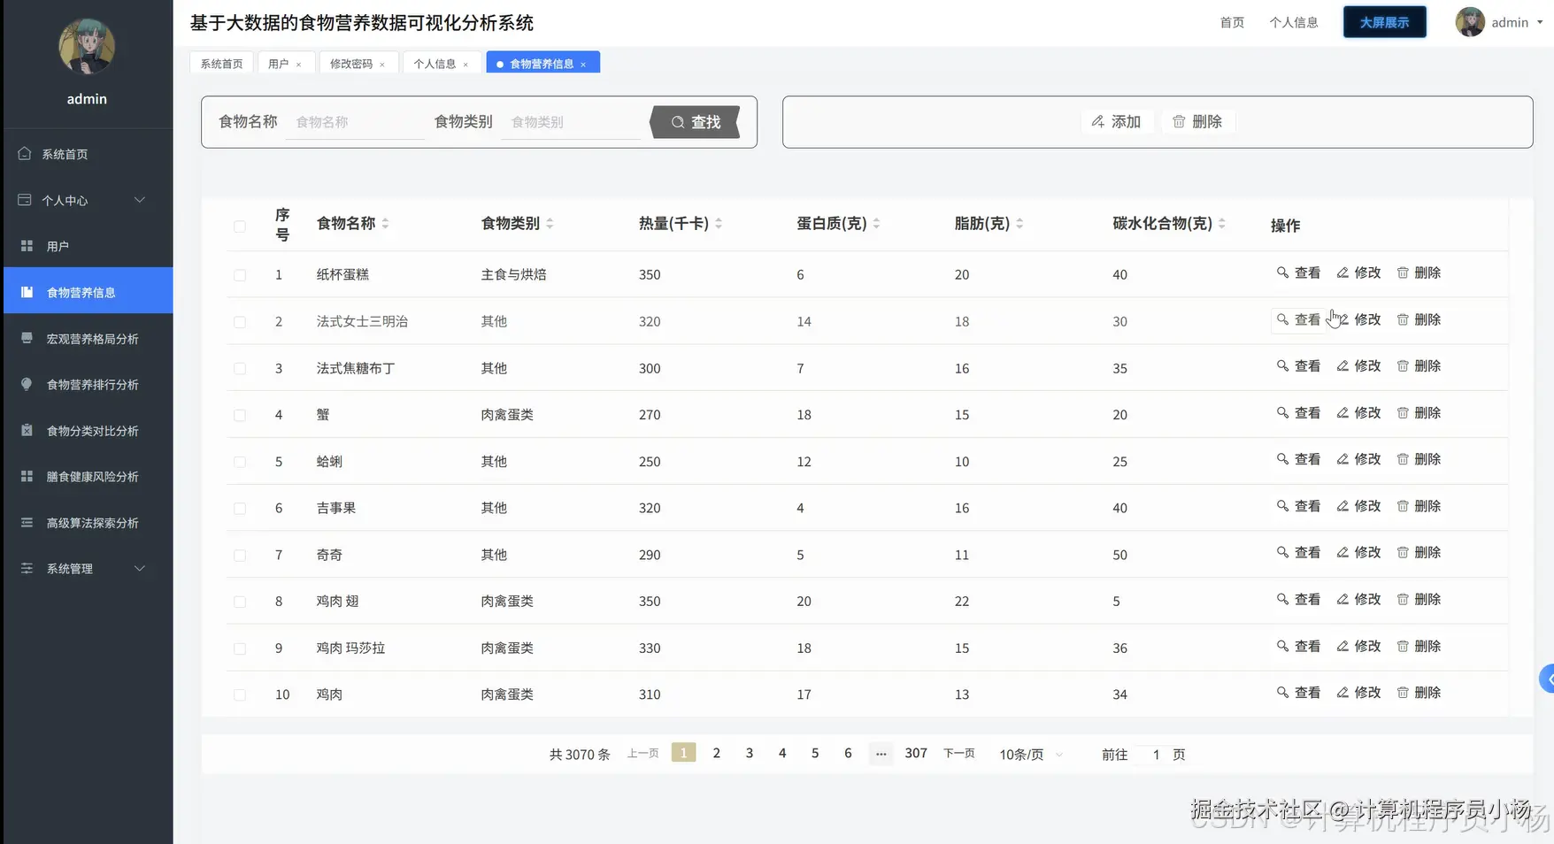Edit the 法式焦糖布丁 row
1554x844 pixels.
[1358, 366]
